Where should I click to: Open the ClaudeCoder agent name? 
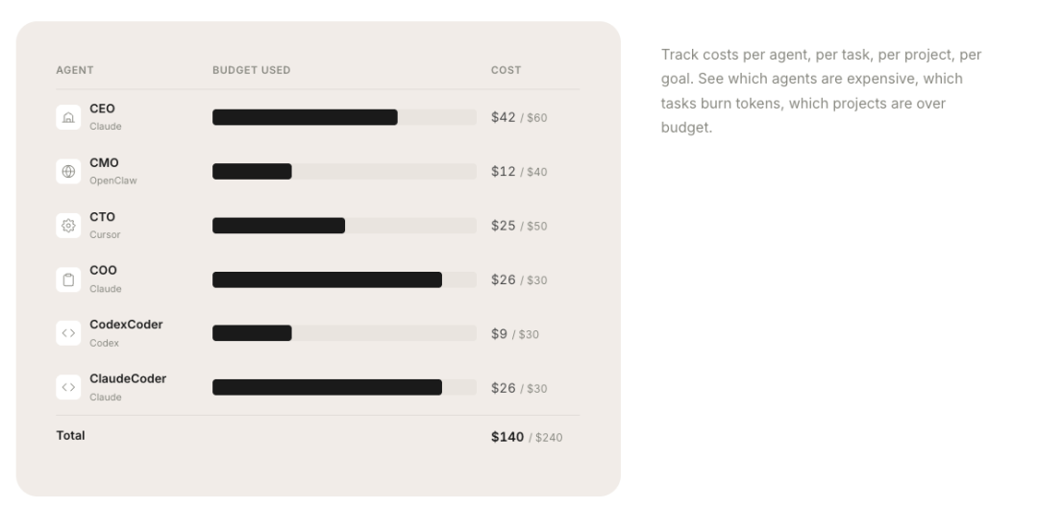(128, 379)
